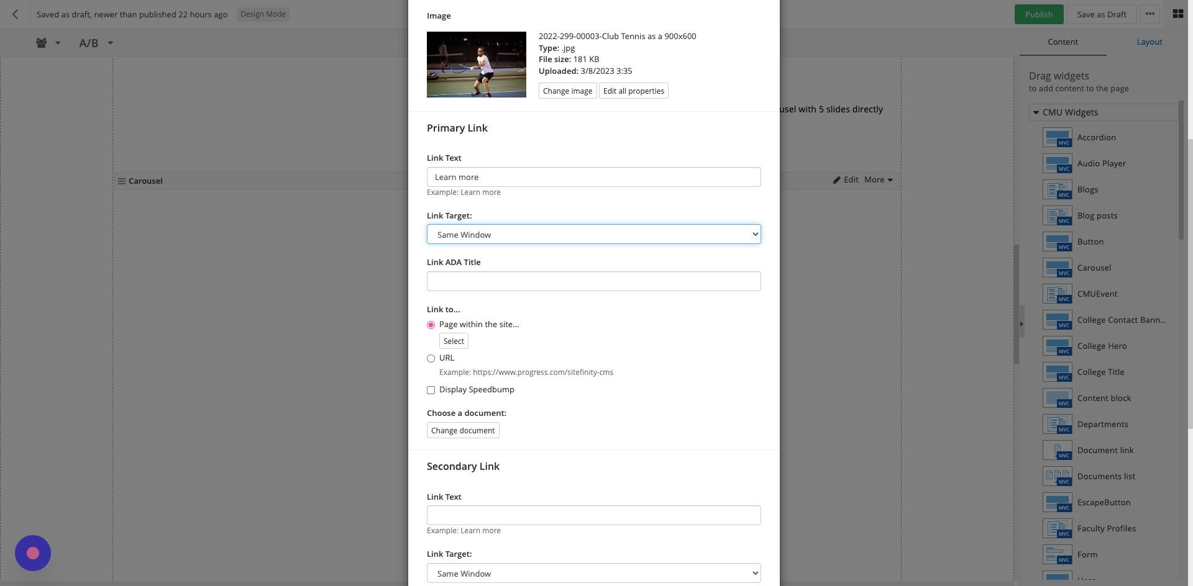
Task: Click the Carousel drag handle icon
Action: (122, 181)
